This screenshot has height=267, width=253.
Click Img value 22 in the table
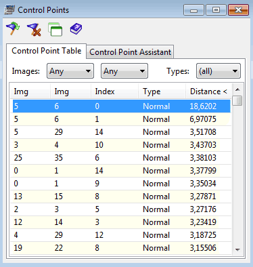(x=59, y=248)
